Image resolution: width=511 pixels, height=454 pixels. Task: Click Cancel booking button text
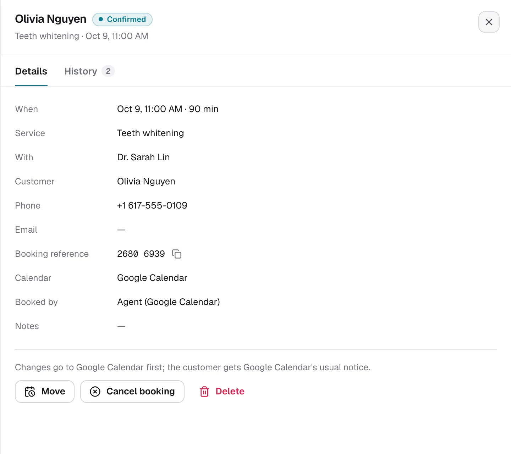[141, 391]
